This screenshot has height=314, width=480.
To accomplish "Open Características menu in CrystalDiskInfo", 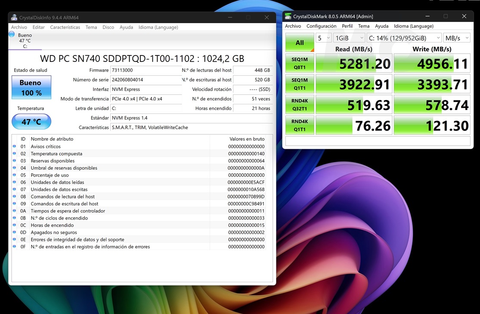I will 65,27.
